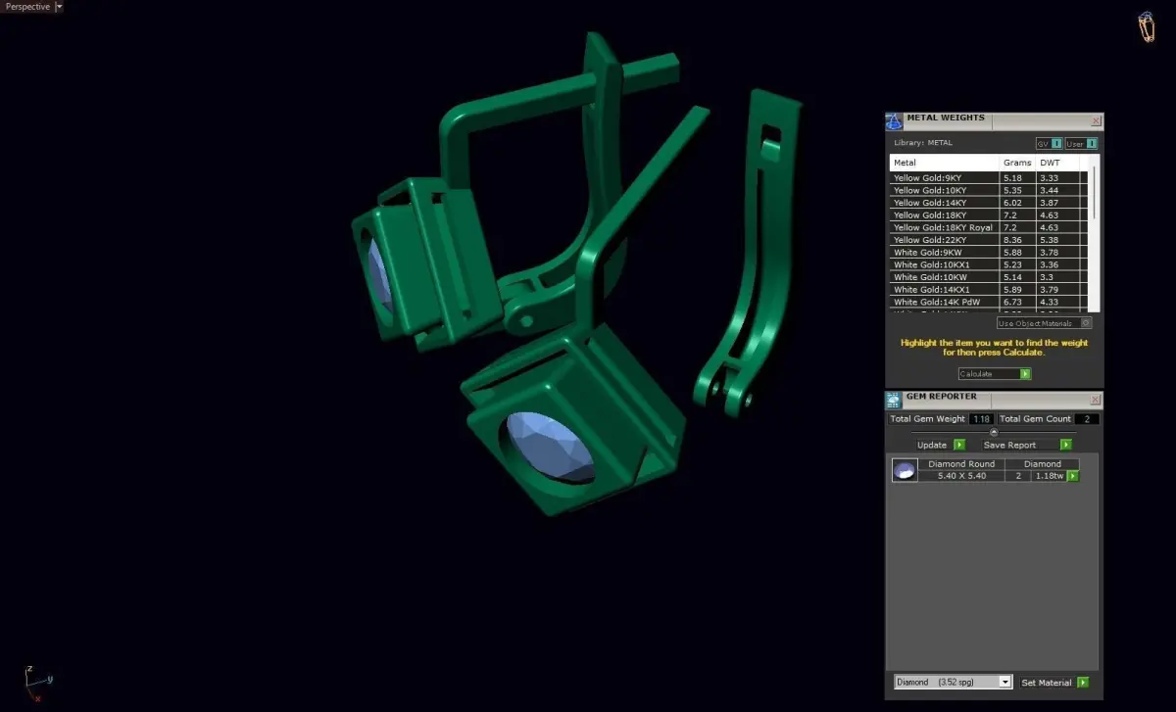Click the Update button
Image resolution: width=1176 pixels, height=712 pixels.
click(932, 445)
